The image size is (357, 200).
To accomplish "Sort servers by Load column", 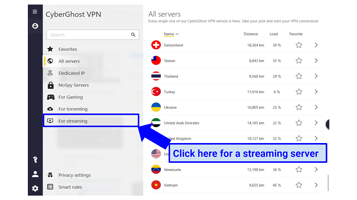I will (x=273, y=34).
